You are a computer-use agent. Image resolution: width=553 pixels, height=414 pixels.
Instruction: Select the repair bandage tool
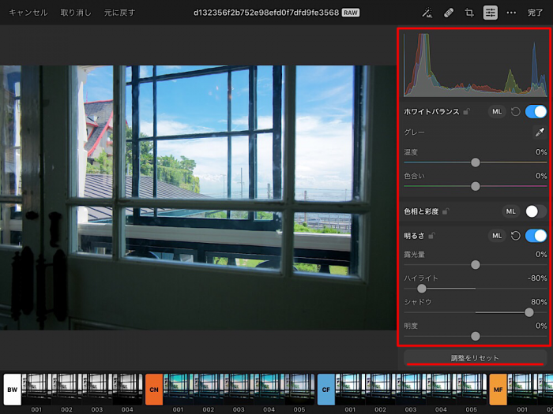click(x=448, y=13)
